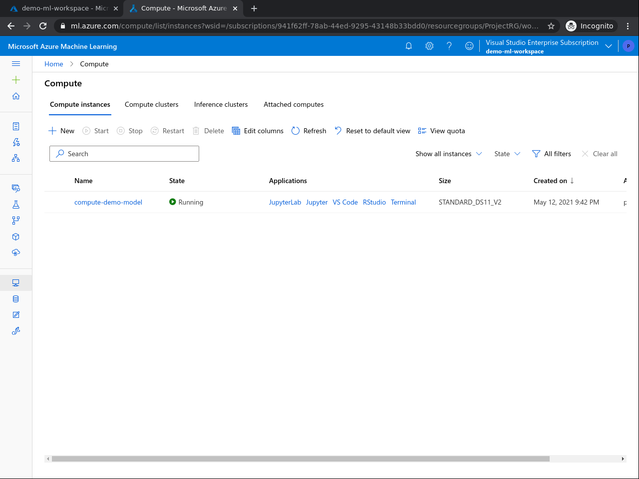The image size is (639, 479).
Task: Open the Experiments section icon
Action: point(15,204)
